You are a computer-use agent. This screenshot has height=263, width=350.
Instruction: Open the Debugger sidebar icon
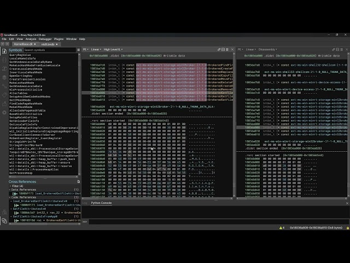pyautogui.click(x=4, y=112)
